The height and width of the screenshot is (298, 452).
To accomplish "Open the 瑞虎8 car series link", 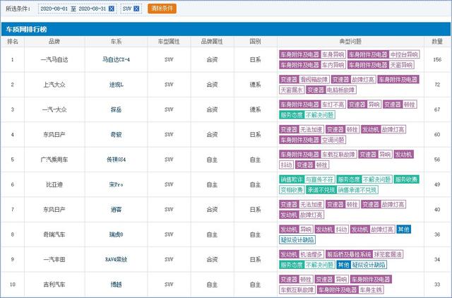I will (116, 234).
